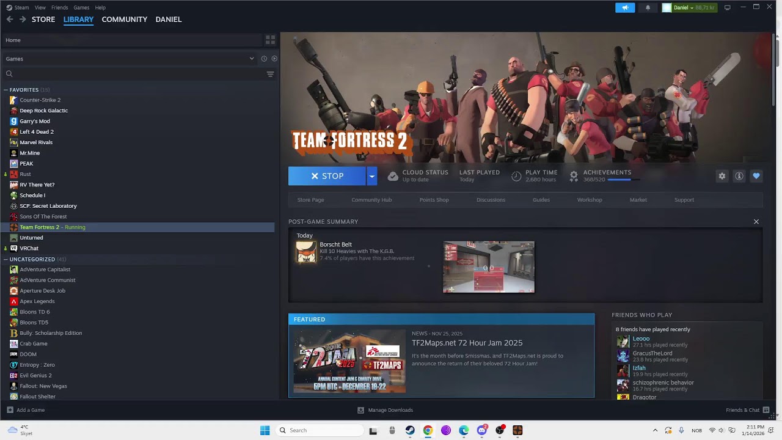Open Big Picture mode monitor icon
The height and width of the screenshot is (440, 782).
(727, 7)
